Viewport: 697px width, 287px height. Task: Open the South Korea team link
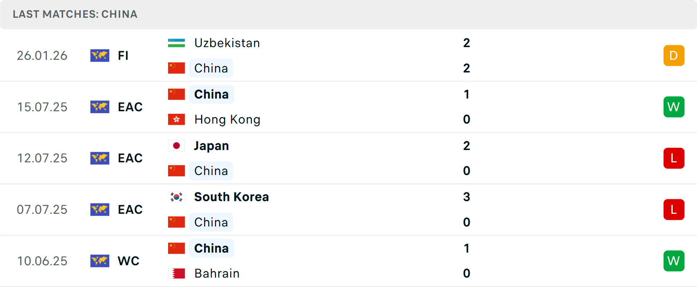tap(231, 197)
